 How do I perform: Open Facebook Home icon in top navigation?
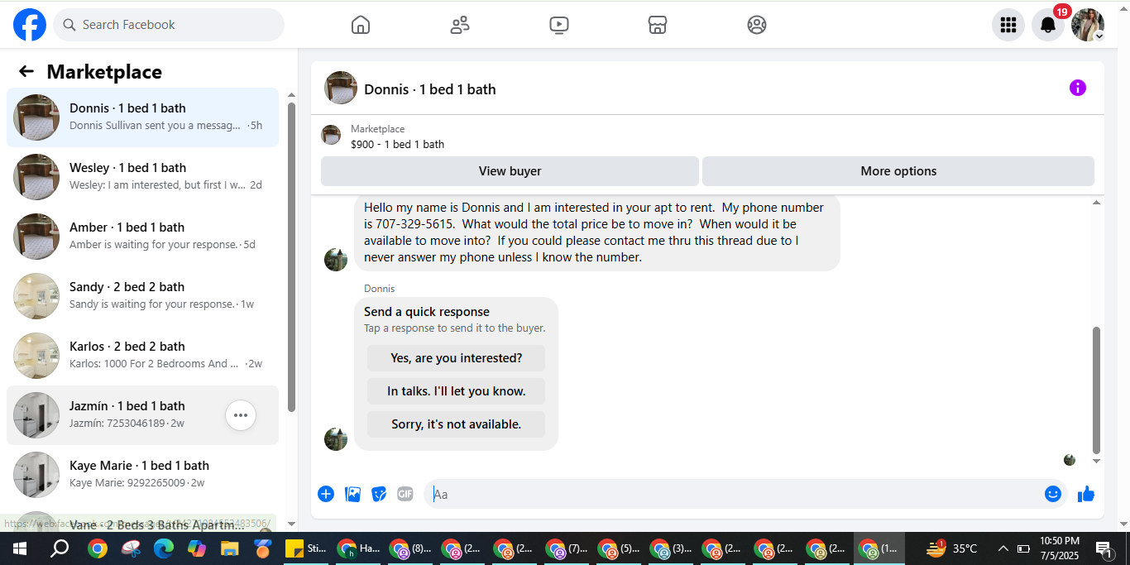point(361,25)
